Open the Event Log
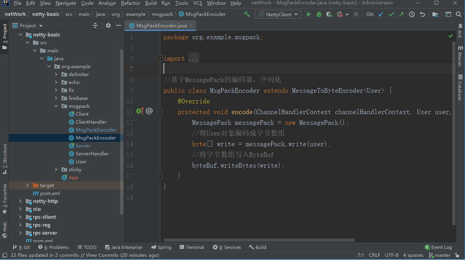This screenshot has height=260, width=465. point(438,247)
